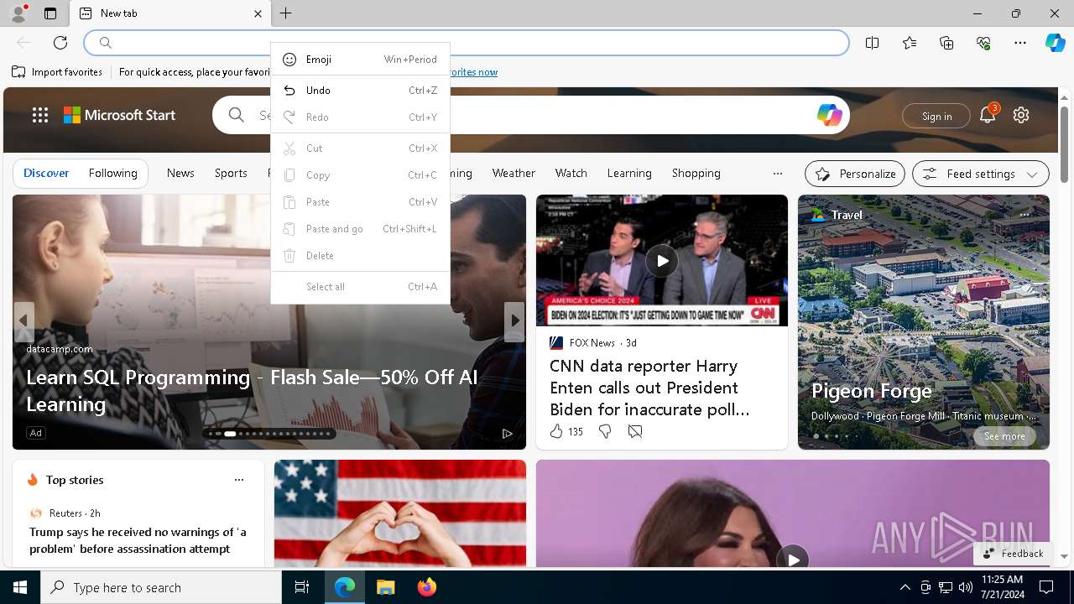This screenshot has width=1074, height=604.
Task: Refresh the page
Action: pyautogui.click(x=60, y=43)
